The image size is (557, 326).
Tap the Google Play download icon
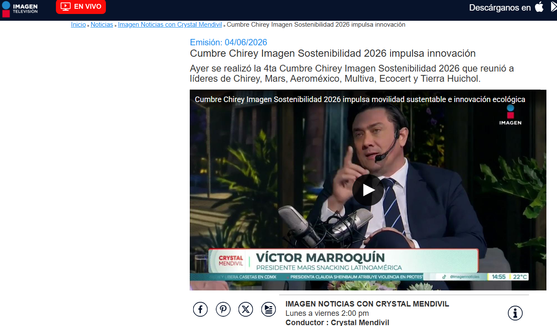coord(554,7)
